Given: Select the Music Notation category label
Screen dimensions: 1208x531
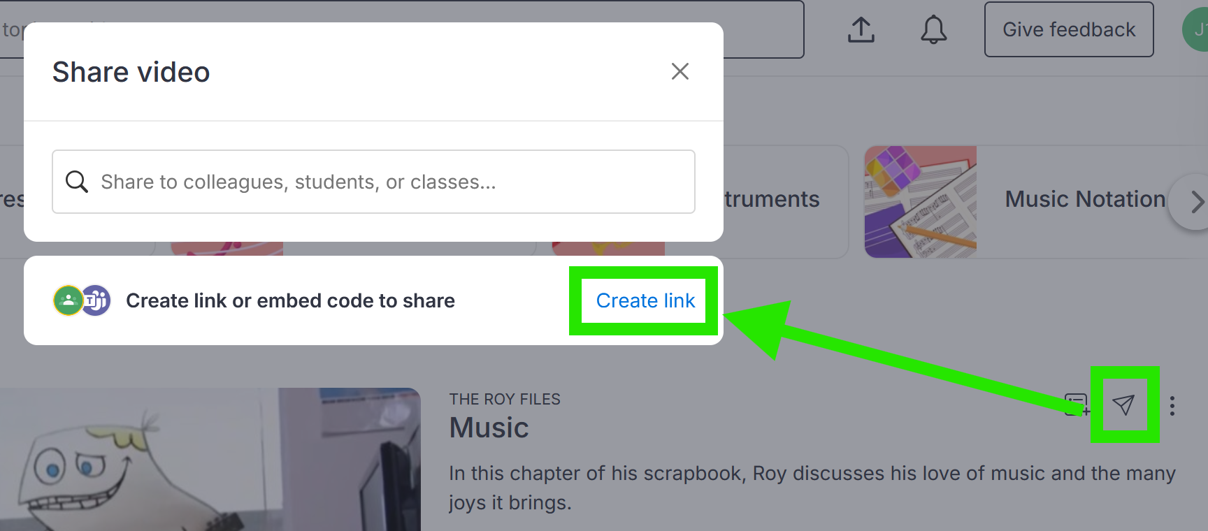Looking at the screenshot, I should pyautogui.click(x=1085, y=199).
